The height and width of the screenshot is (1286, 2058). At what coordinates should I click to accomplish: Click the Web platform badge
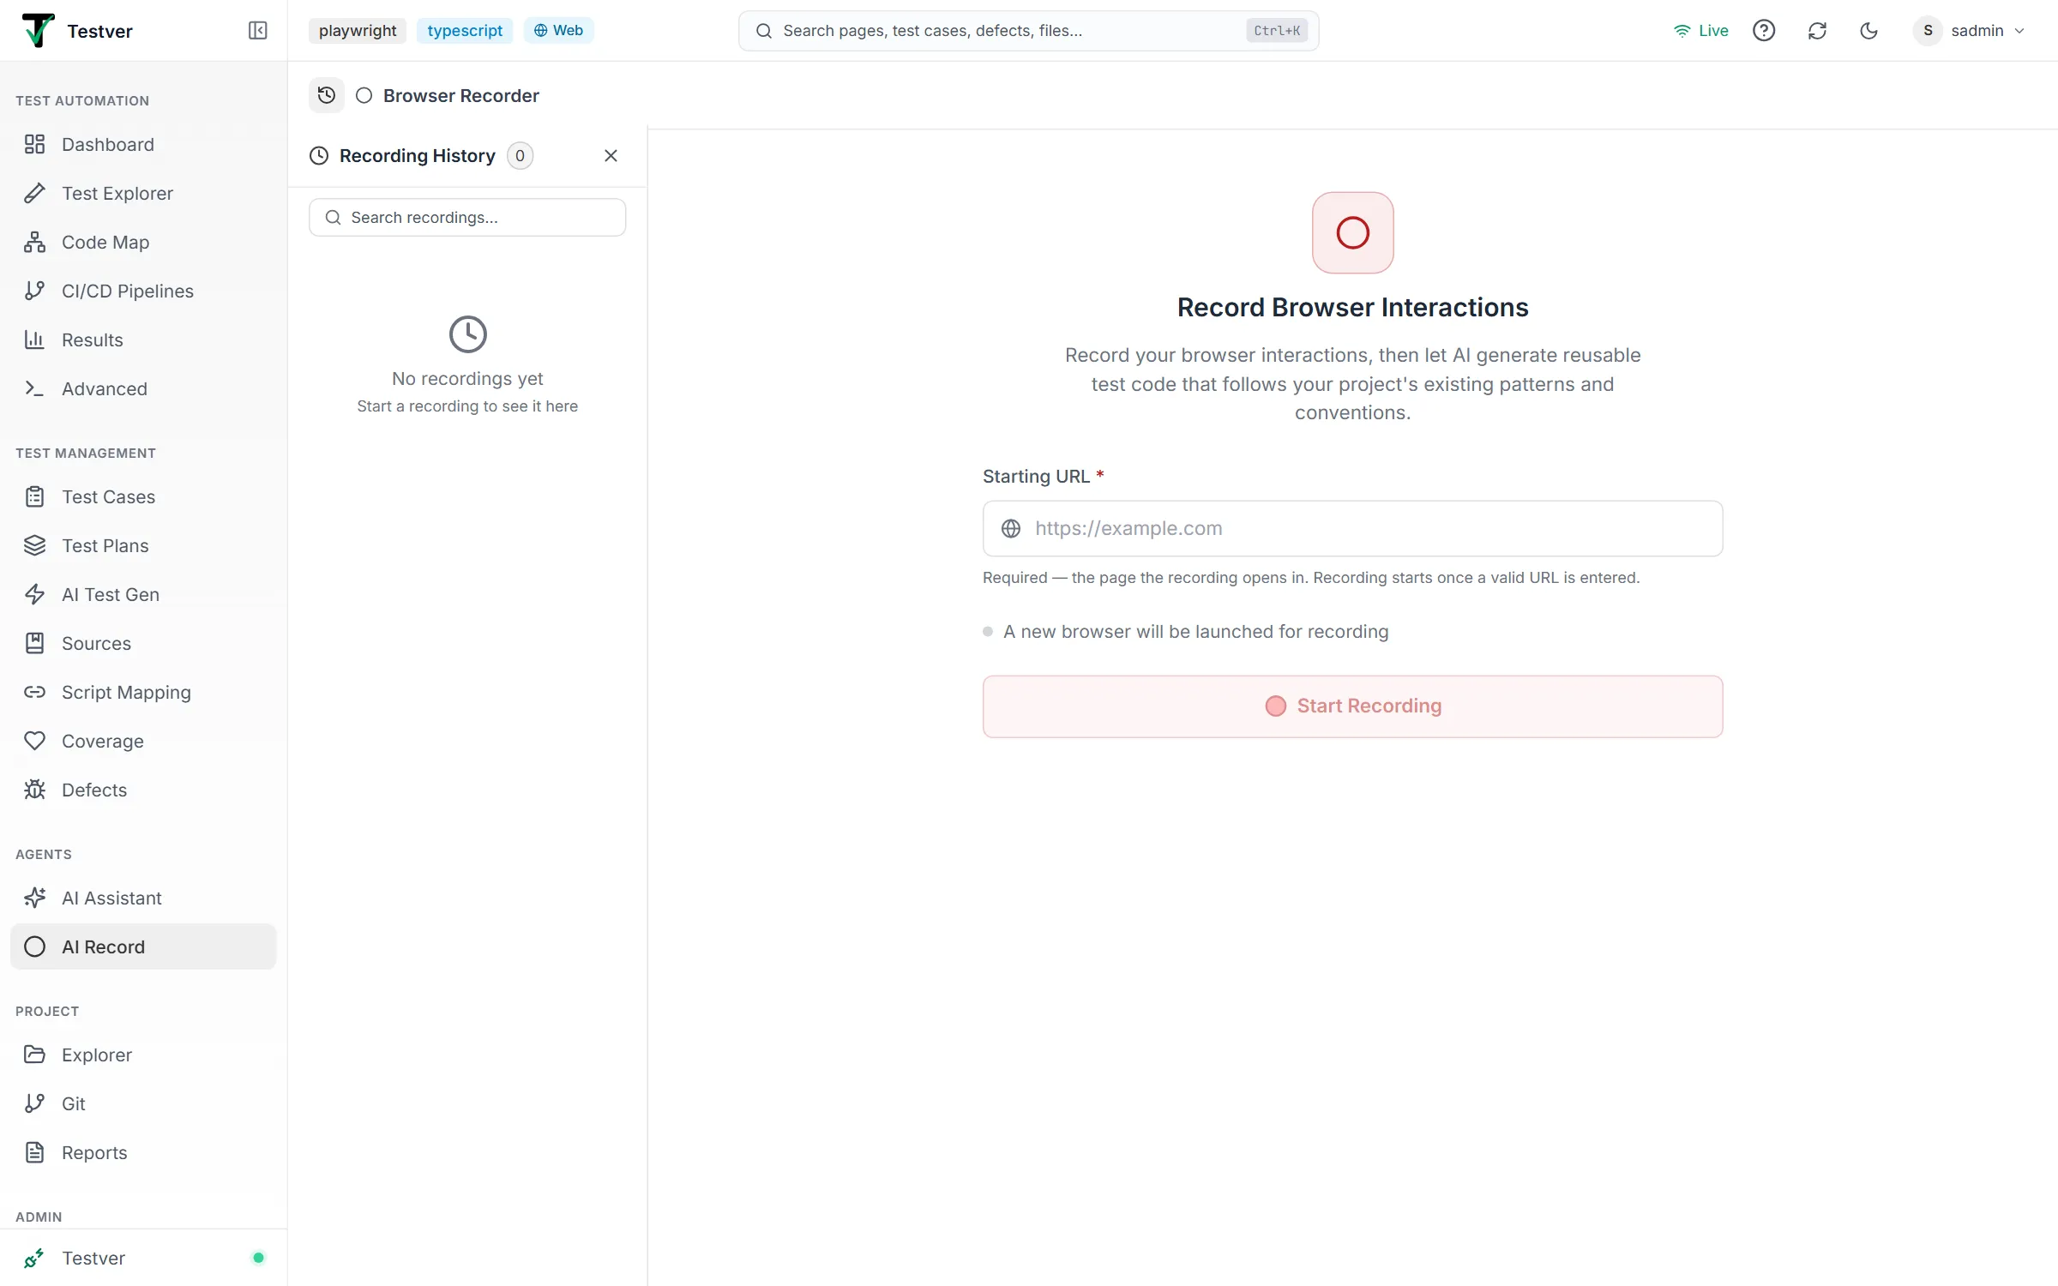click(x=558, y=31)
